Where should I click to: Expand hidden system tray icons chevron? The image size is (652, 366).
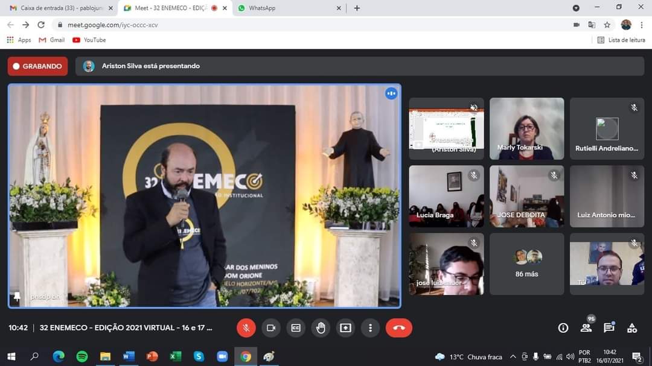(x=513, y=356)
